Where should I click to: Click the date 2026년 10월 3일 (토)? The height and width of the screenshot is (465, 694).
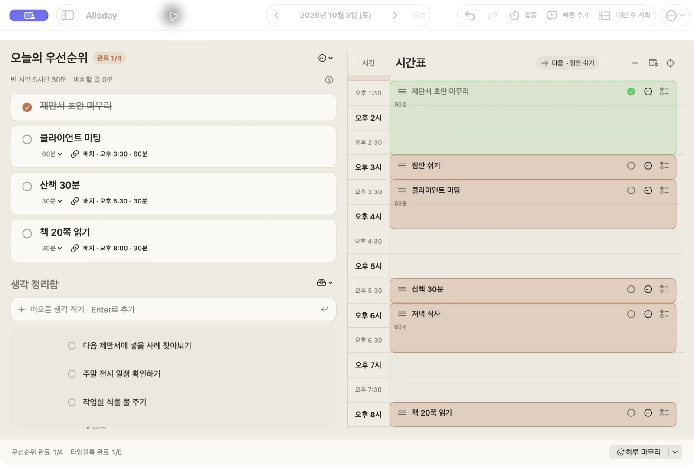tap(335, 16)
